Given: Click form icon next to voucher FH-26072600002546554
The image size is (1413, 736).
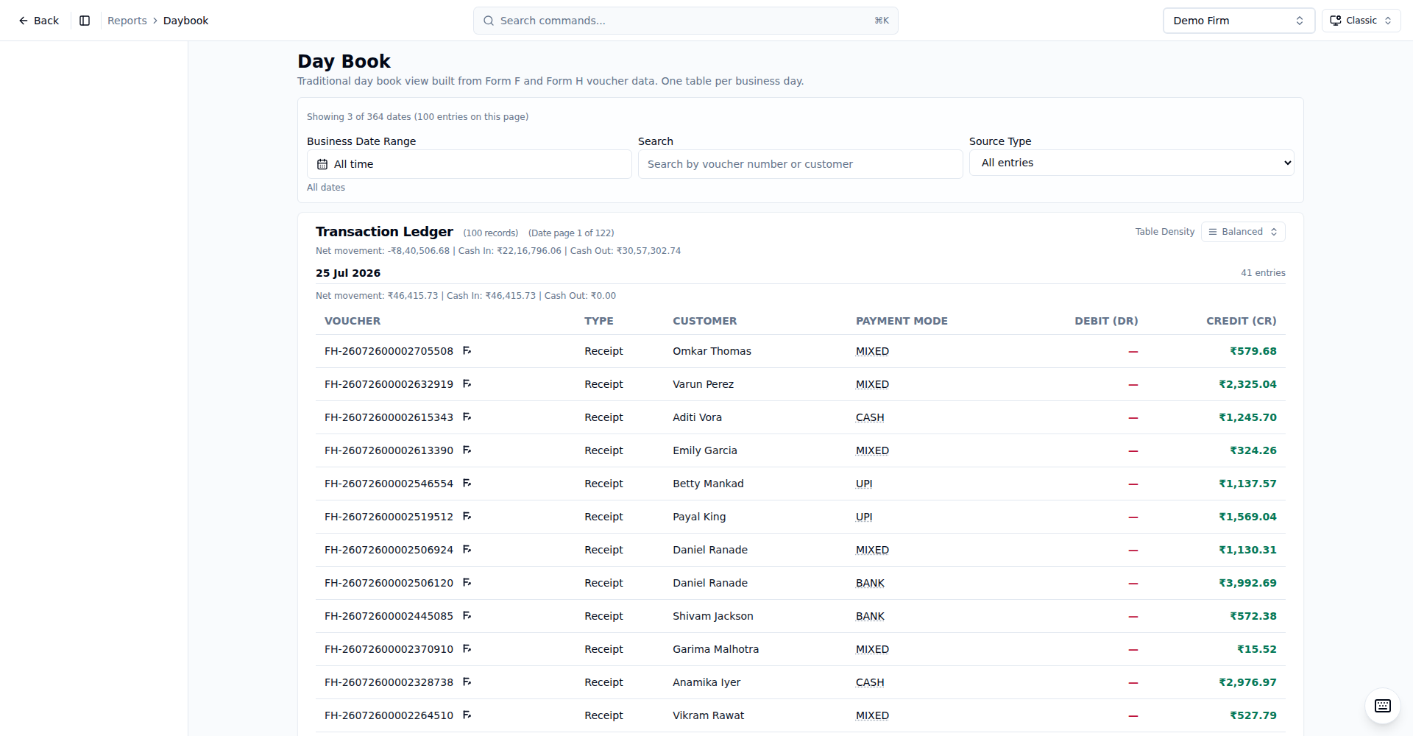Looking at the screenshot, I should pyautogui.click(x=467, y=484).
